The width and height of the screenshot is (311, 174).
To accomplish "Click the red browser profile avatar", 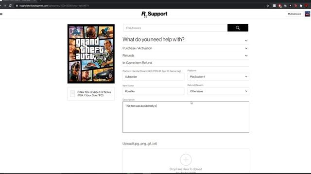I will (x=307, y=6).
